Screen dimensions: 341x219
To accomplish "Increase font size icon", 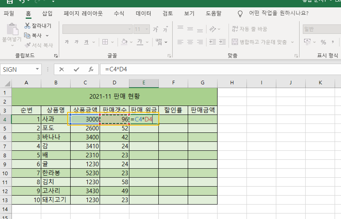I will (156, 29).
